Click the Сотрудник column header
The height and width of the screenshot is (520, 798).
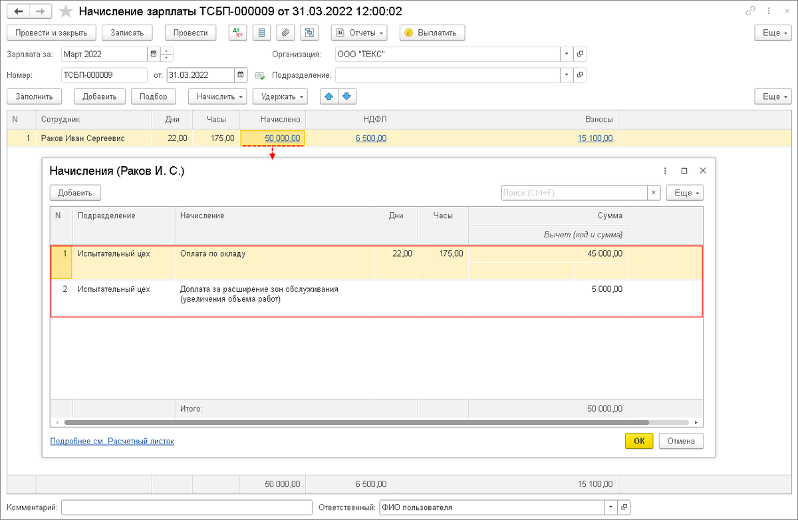click(x=94, y=119)
